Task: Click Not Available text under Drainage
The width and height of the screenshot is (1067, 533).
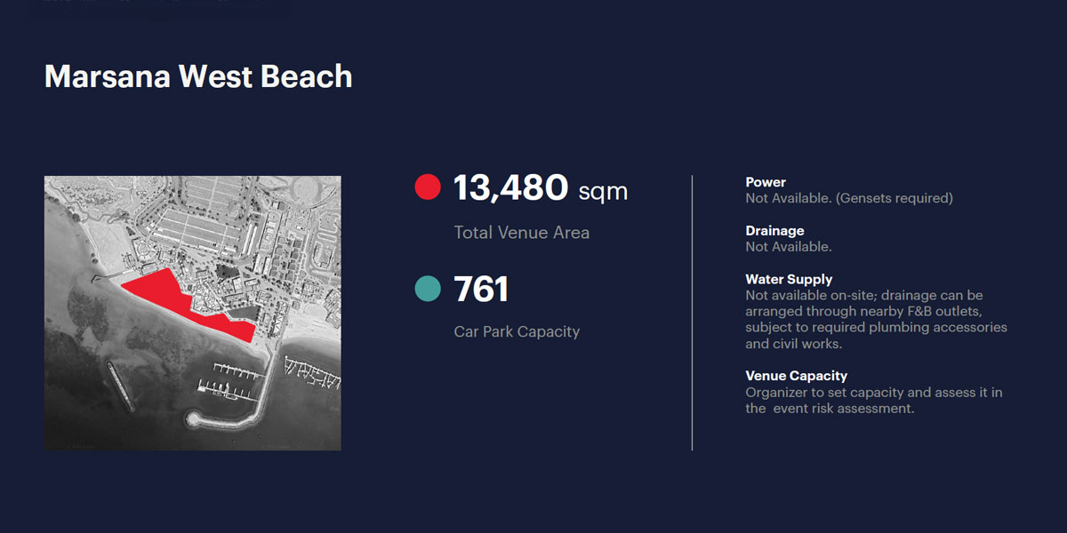Action: 789,247
